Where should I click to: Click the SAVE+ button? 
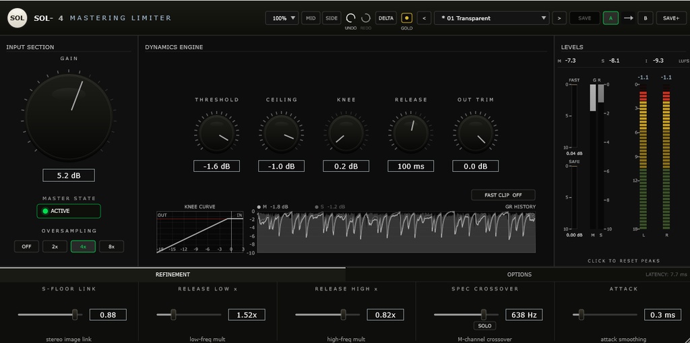(x=671, y=18)
